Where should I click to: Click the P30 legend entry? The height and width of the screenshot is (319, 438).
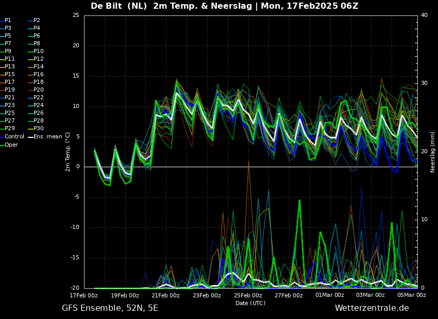36,128
